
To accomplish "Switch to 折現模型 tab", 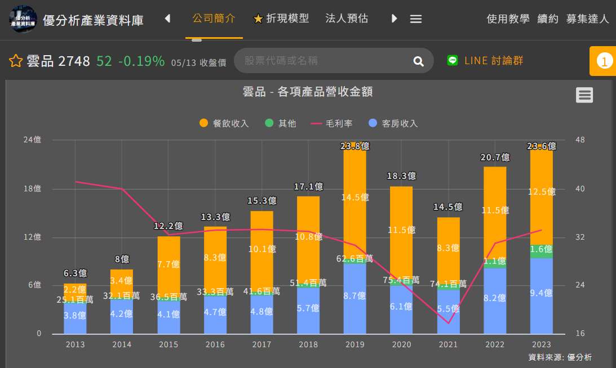I will (x=281, y=19).
